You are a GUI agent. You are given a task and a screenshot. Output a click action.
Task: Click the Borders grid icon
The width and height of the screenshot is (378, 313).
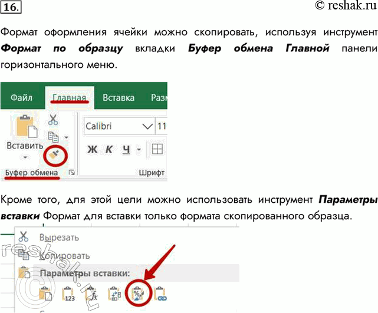point(157,149)
